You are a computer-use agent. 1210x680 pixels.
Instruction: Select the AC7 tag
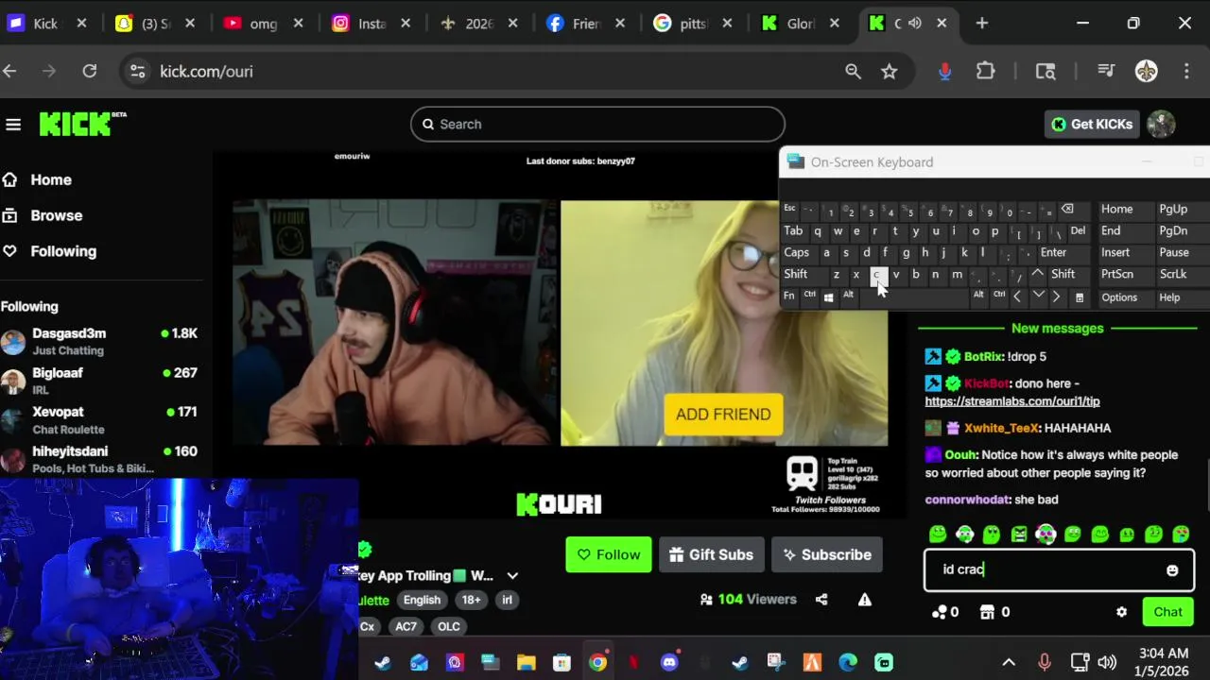pos(406,626)
